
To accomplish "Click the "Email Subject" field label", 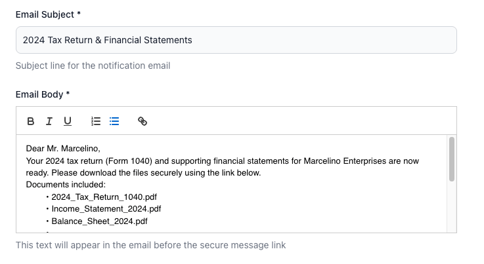I will pos(50,14).
